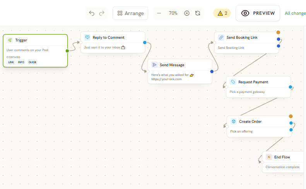Click orange connector on Create Order node
This screenshot has height=189, width=306.
pos(291,116)
